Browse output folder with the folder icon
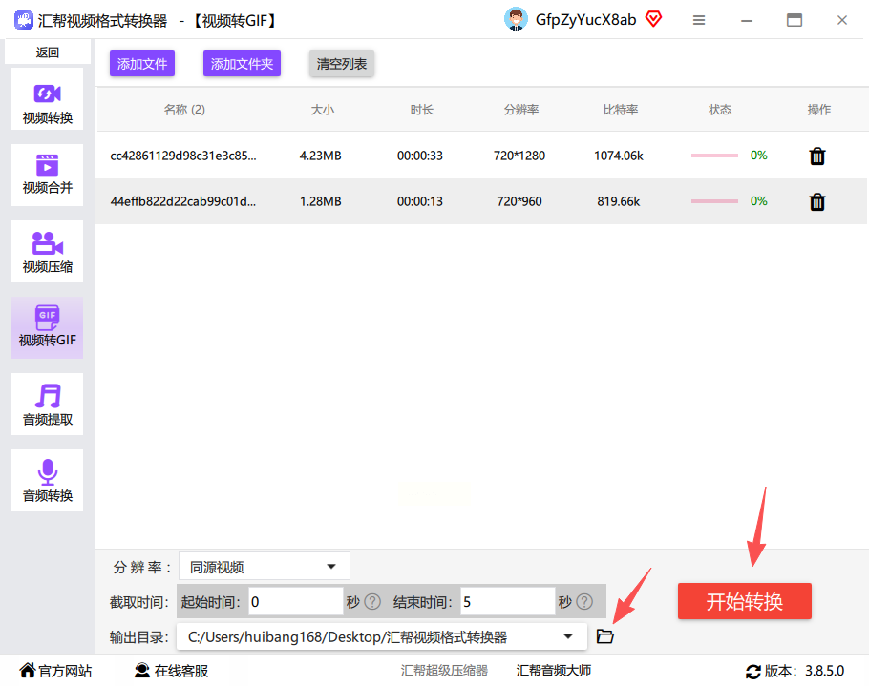Screen dimensions: 869x686 (604, 636)
